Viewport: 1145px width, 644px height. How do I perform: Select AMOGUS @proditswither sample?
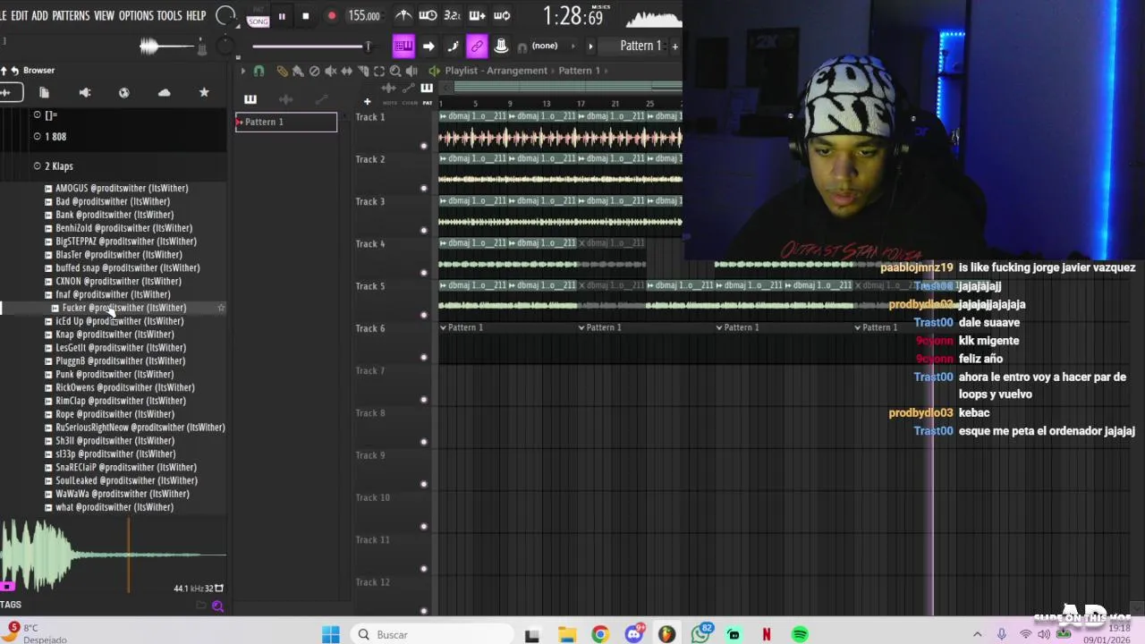(122, 189)
